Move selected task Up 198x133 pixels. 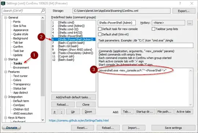click(x=73, y=112)
